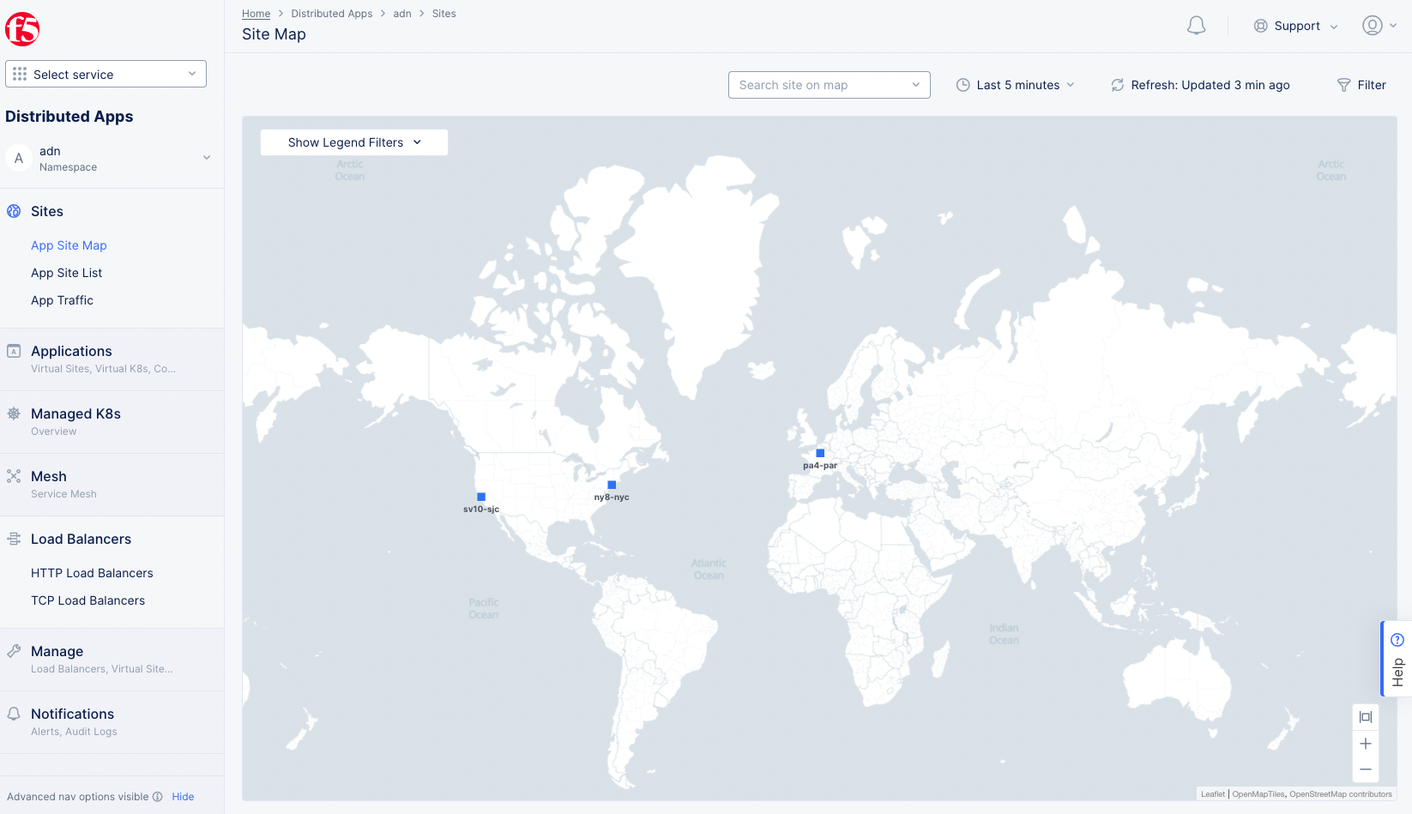Zoom in using the map plus control
Screen dimensions: 1412x814
pos(1366,744)
